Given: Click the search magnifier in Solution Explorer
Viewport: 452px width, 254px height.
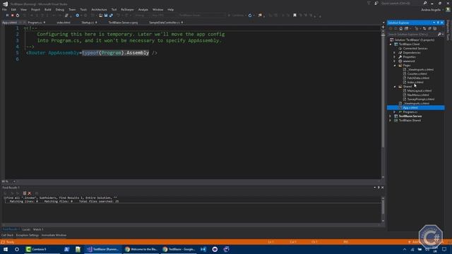Looking at the screenshot, I should [x=439, y=35].
